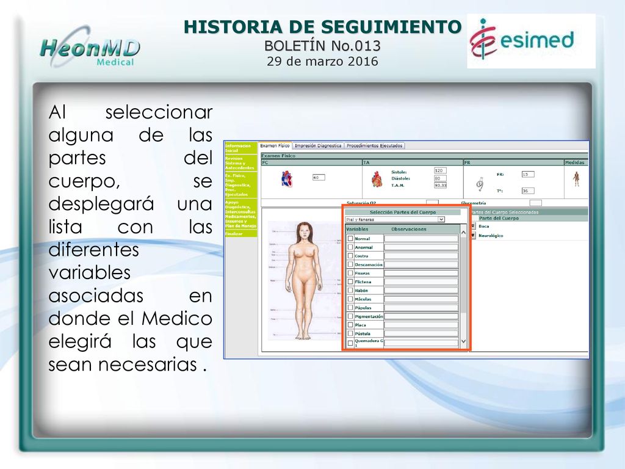Open Ex. Fisico, Imp. Diagnostica sidebar section
The height and width of the screenshot is (469, 625).
[x=240, y=185]
